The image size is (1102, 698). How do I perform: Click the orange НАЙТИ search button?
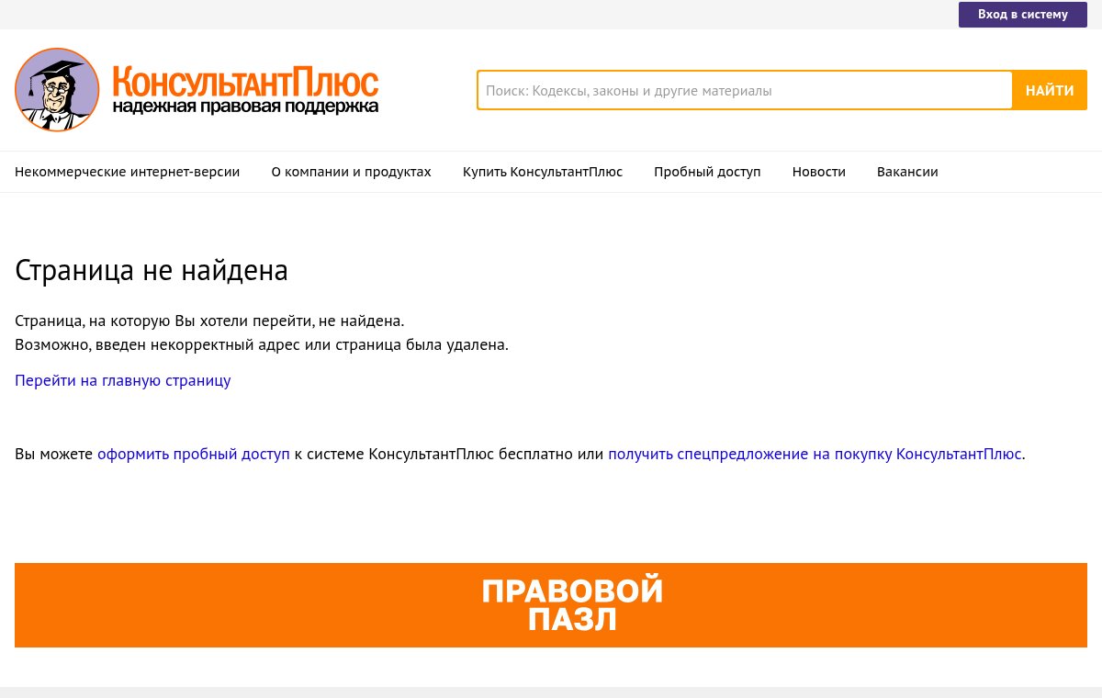click(1050, 91)
